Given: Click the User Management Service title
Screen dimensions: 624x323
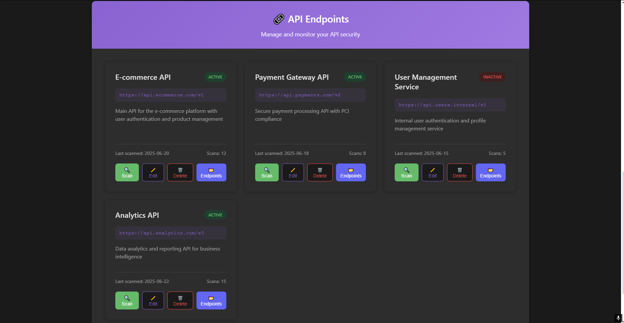Looking at the screenshot, I should (426, 82).
